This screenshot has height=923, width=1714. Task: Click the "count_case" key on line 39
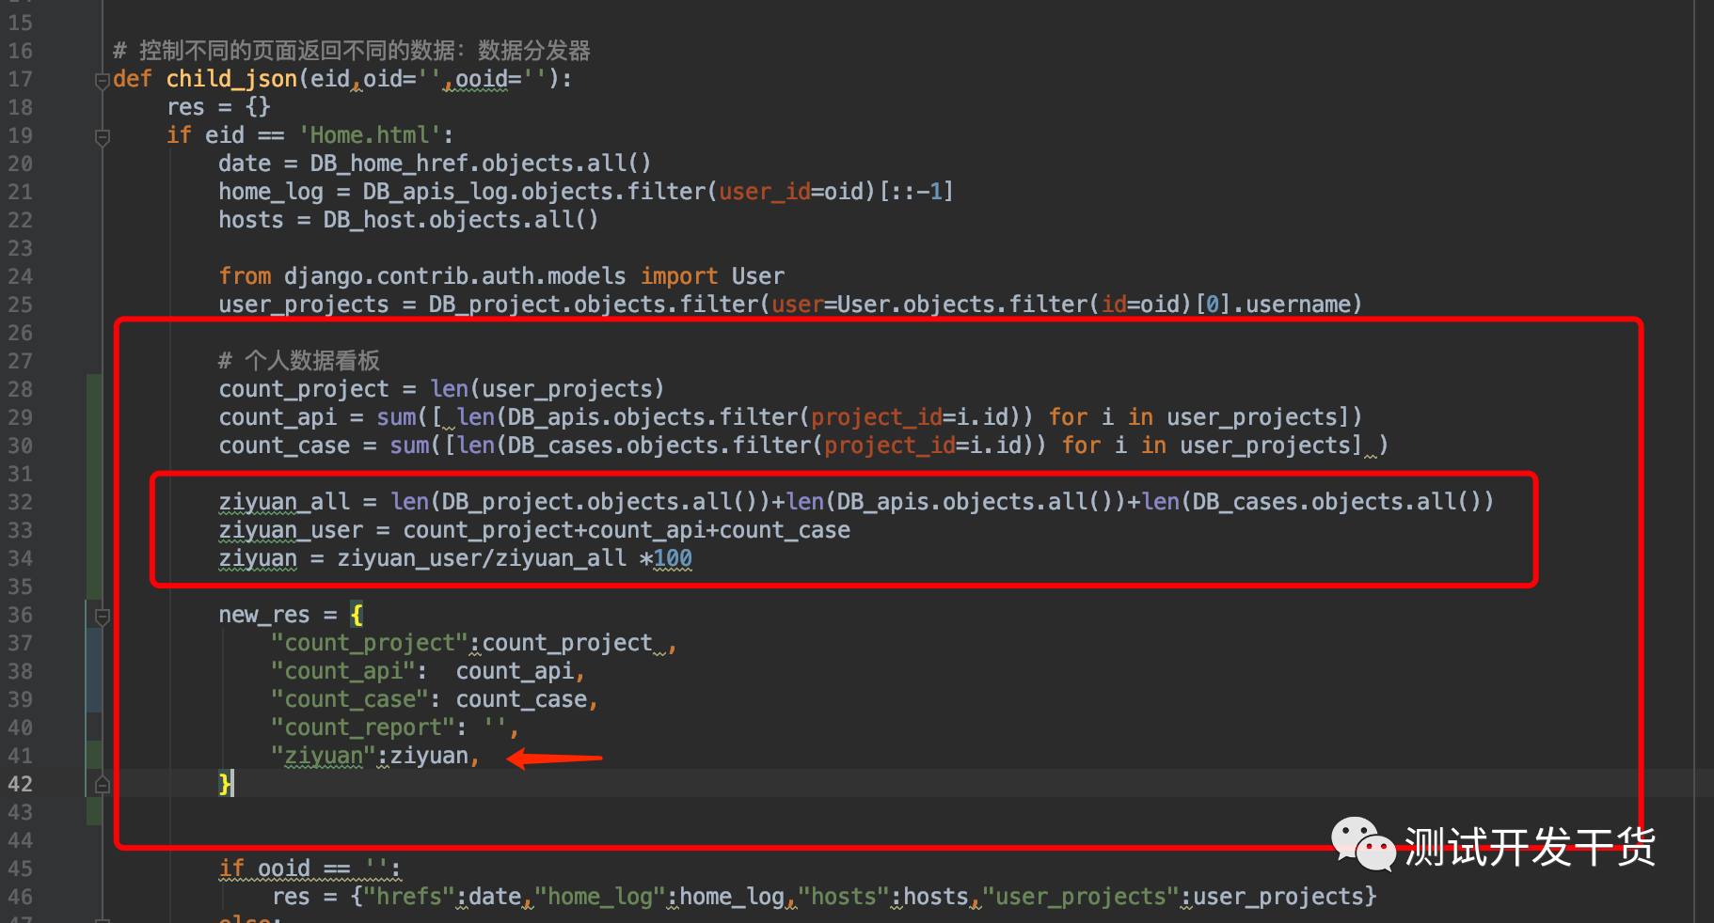350,699
